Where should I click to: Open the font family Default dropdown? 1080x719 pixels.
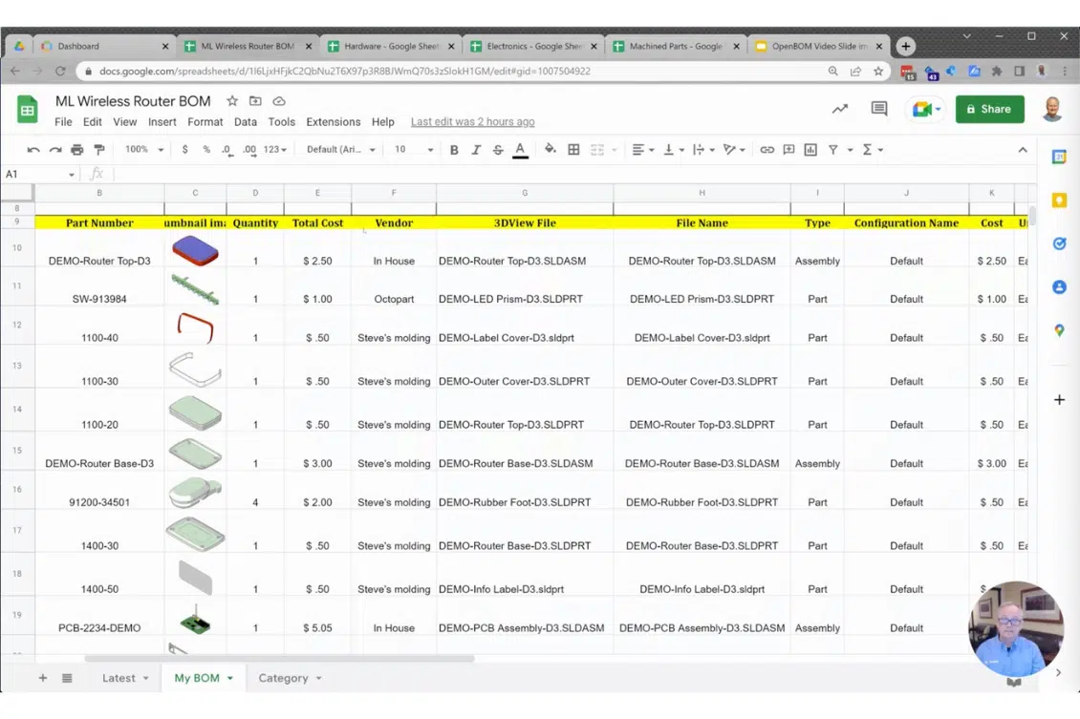(x=341, y=149)
